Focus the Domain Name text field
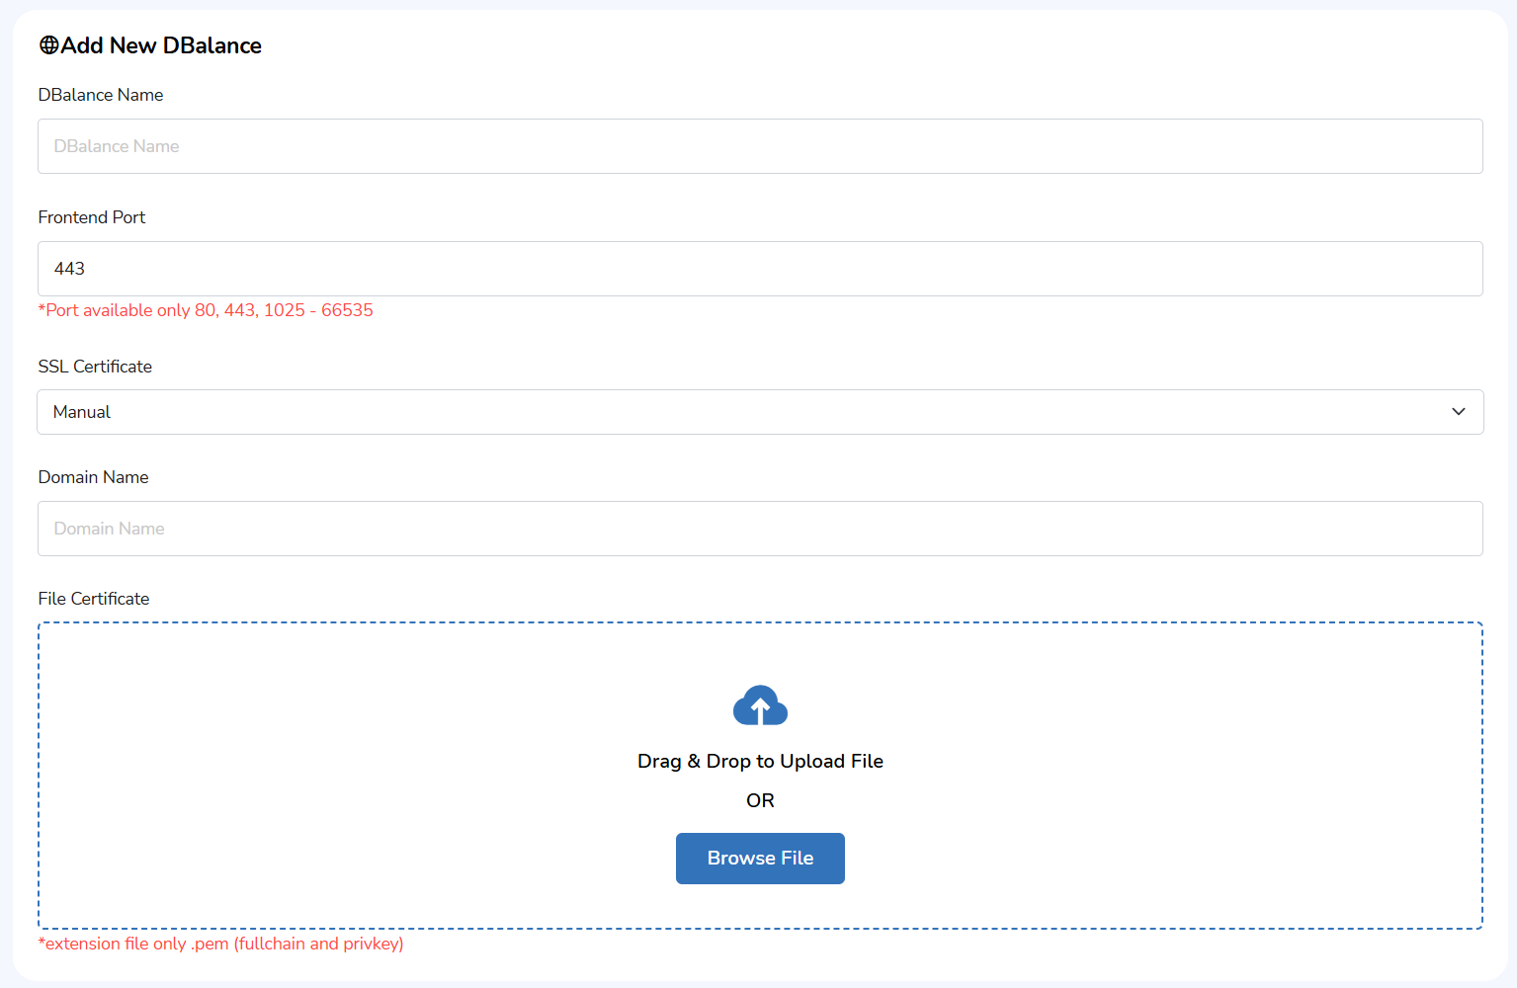 [x=759, y=529]
